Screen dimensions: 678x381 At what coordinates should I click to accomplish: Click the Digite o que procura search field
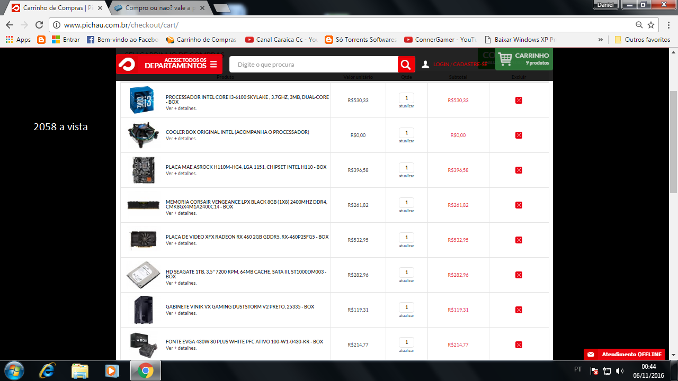click(x=314, y=64)
